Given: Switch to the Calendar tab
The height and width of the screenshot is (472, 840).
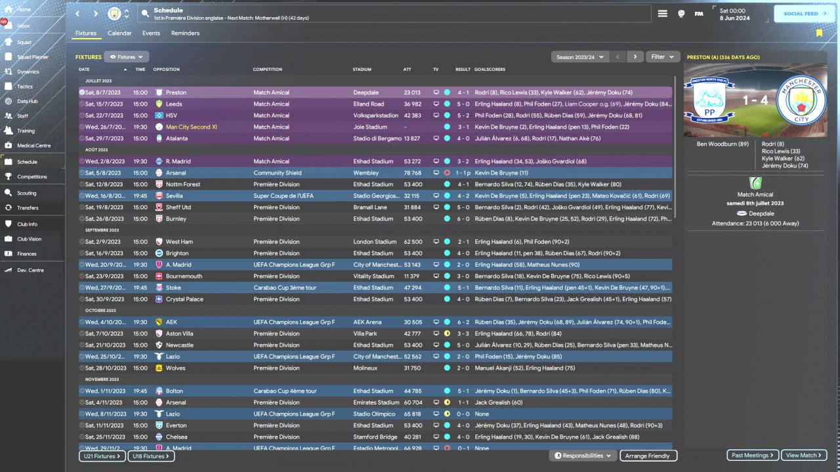Looking at the screenshot, I should click(x=119, y=33).
